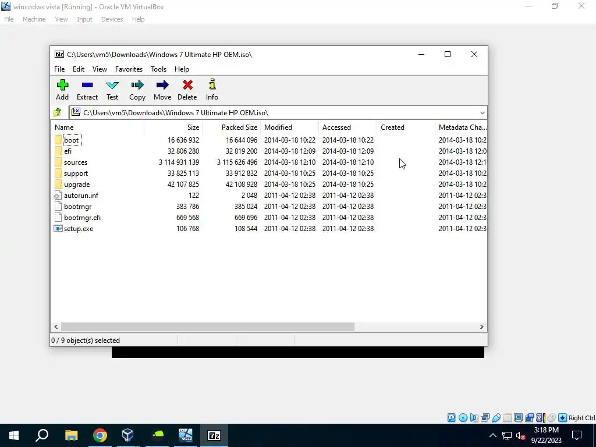The width and height of the screenshot is (596, 447).
Task: Click the 7z taskbar icon
Action: pyautogui.click(x=214, y=435)
